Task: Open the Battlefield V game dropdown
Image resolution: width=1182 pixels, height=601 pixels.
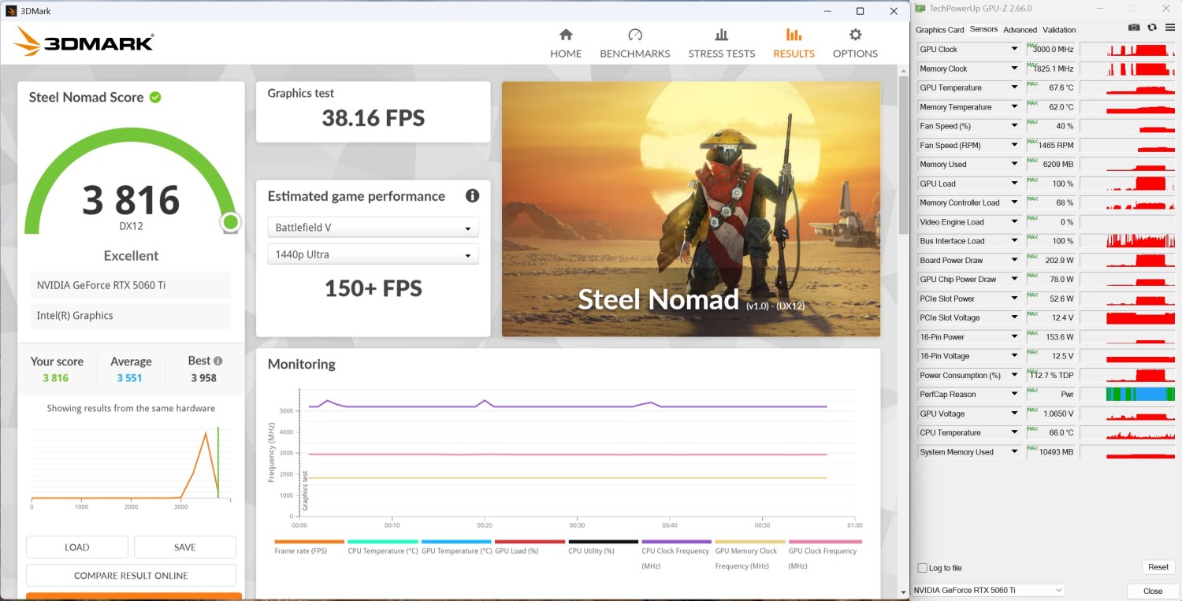Action: [x=374, y=228]
